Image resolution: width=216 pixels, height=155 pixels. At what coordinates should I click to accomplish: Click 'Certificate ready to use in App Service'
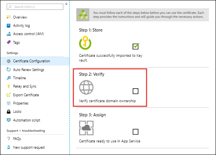point(109,141)
